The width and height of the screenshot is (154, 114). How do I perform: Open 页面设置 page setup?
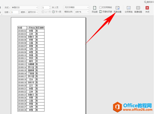tap(118, 10)
